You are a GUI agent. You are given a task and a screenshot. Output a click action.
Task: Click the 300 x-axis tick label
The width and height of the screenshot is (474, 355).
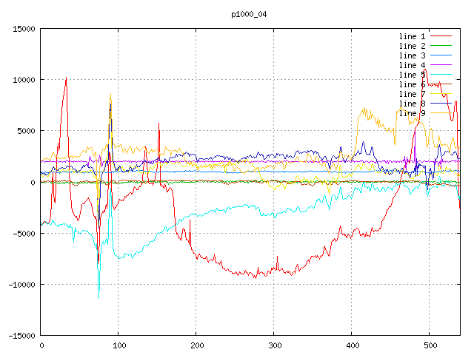click(274, 345)
